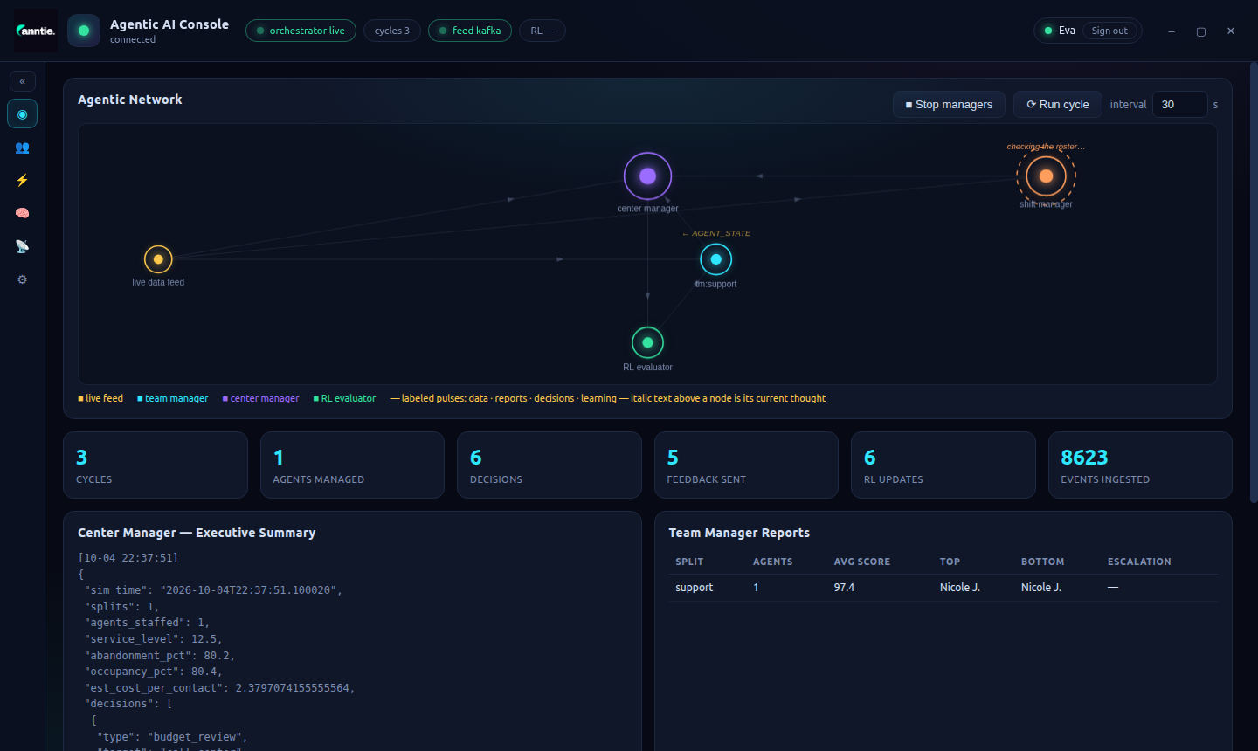Image resolution: width=1258 pixels, height=751 pixels.
Task: Click the Decisions stat card
Action: click(x=550, y=465)
